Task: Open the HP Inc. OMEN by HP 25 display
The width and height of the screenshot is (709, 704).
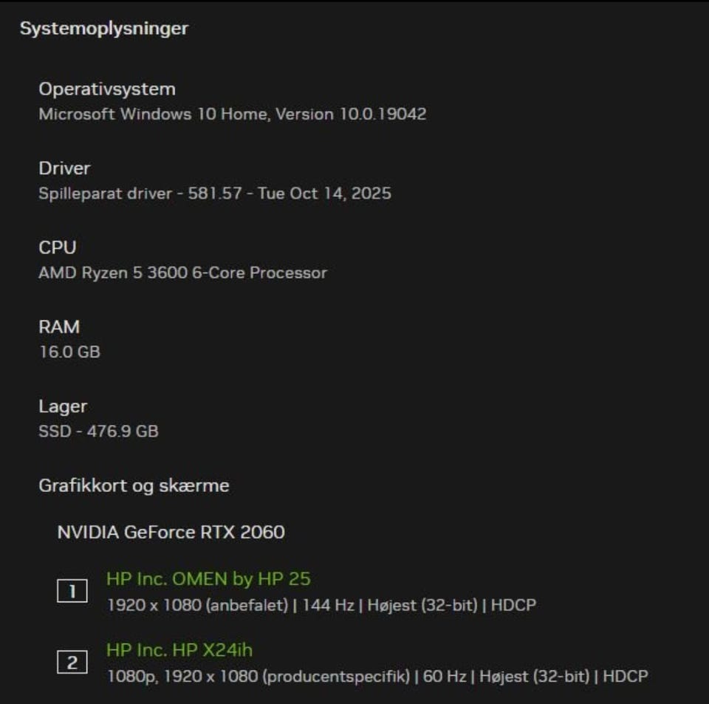Action: click(208, 578)
